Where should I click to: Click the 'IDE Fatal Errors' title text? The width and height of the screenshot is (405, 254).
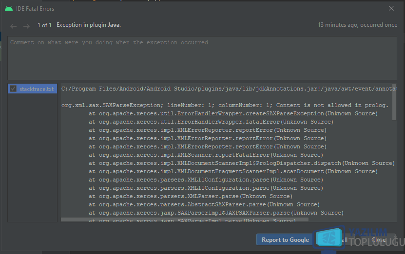pos(35,9)
